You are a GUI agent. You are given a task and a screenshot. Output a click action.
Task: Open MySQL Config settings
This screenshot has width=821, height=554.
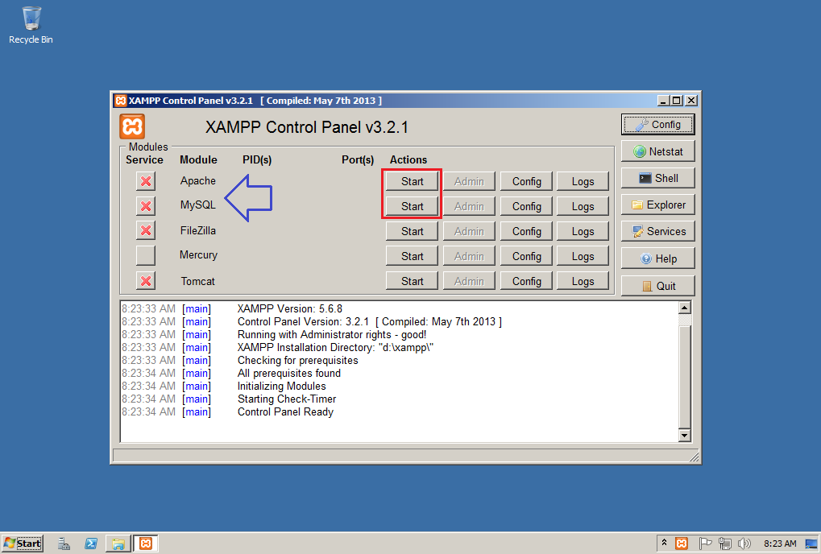[x=525, y=206]
